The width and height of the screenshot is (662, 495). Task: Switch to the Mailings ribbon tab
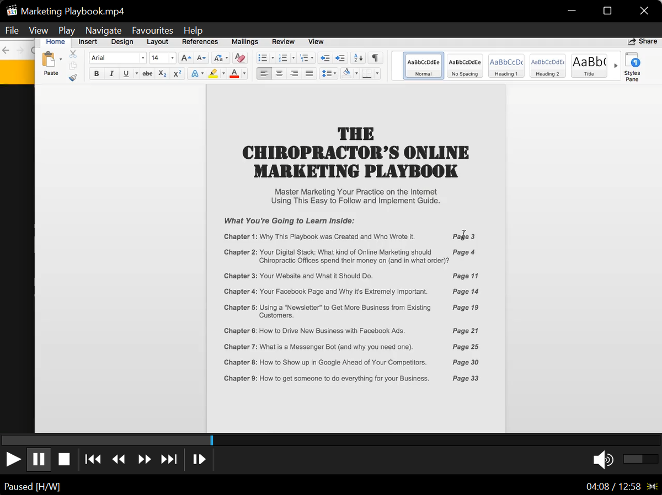[245, 41]
